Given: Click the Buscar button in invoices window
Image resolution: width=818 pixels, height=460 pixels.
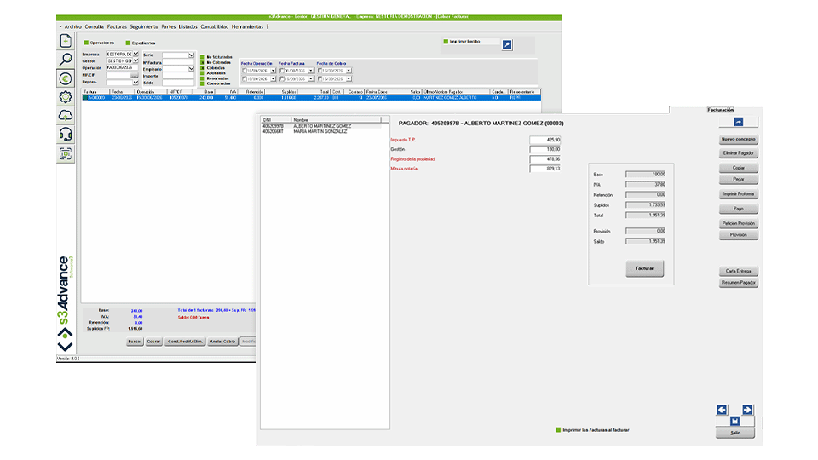Looking at the screenshot, I should [x=135, y=342].
